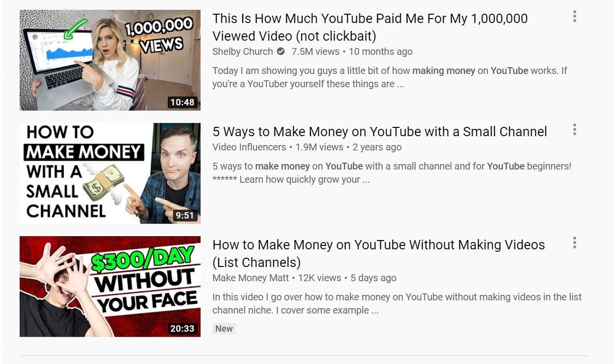Open the 1,000,000 views laptop thumbnail

click(110, 60)
